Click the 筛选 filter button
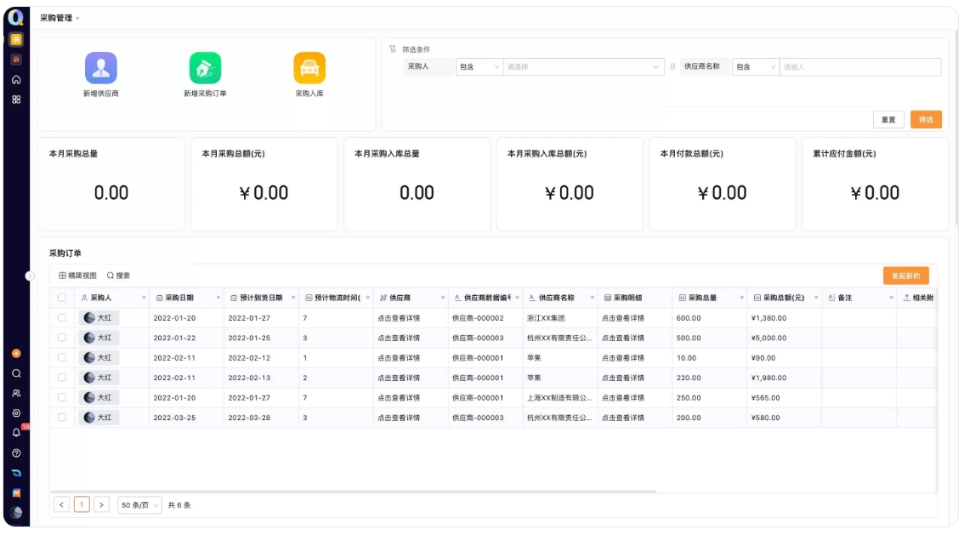964x535 pixels. tap(927, 119)
